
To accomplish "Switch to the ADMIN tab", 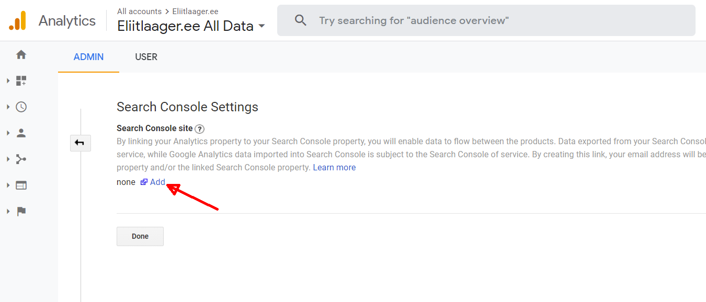I will click(x=88, y=57).
